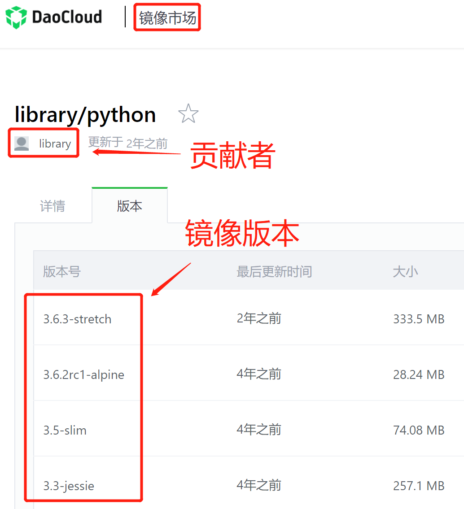Open the library contributor link
Image resolution: width=464 pixels, height=509 pixels.
[55, 144]
